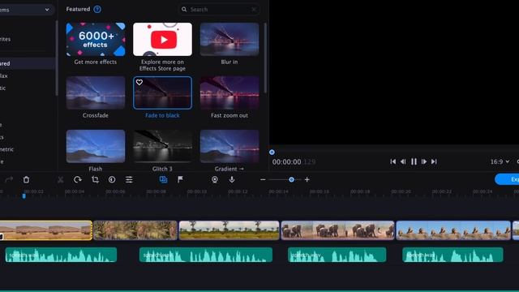Select the meerkats clip with blue sky

pyautogui.click(x=453, y=230)
